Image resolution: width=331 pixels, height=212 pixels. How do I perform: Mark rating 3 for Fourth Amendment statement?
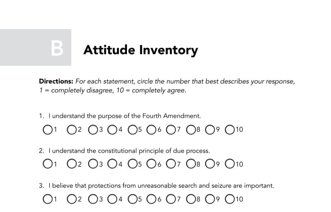pos(93,129)
